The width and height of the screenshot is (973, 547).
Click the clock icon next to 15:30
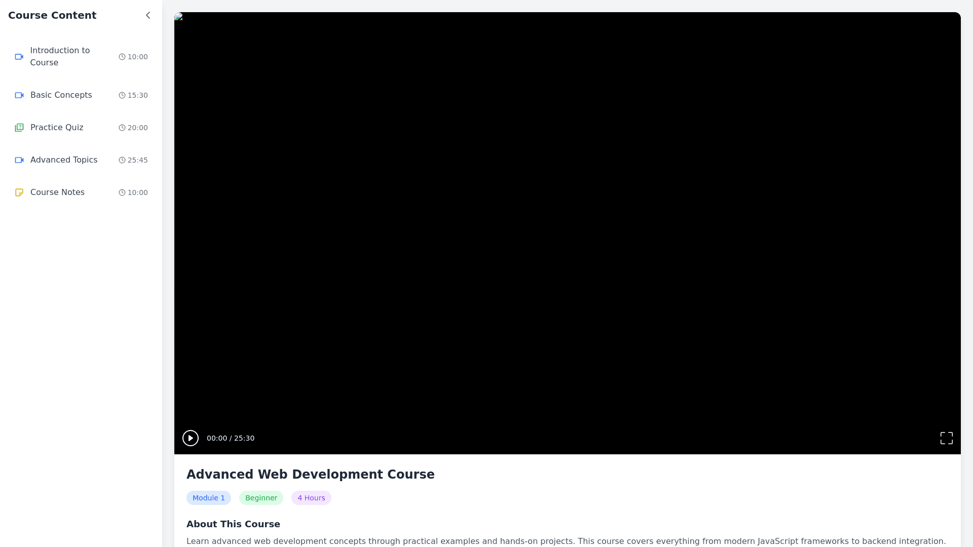point(122,95)
